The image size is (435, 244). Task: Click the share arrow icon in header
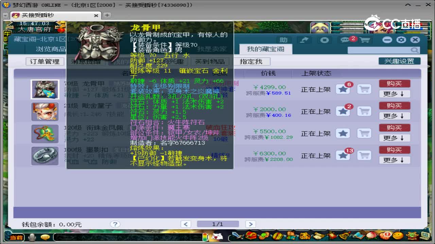pos(304,40)
